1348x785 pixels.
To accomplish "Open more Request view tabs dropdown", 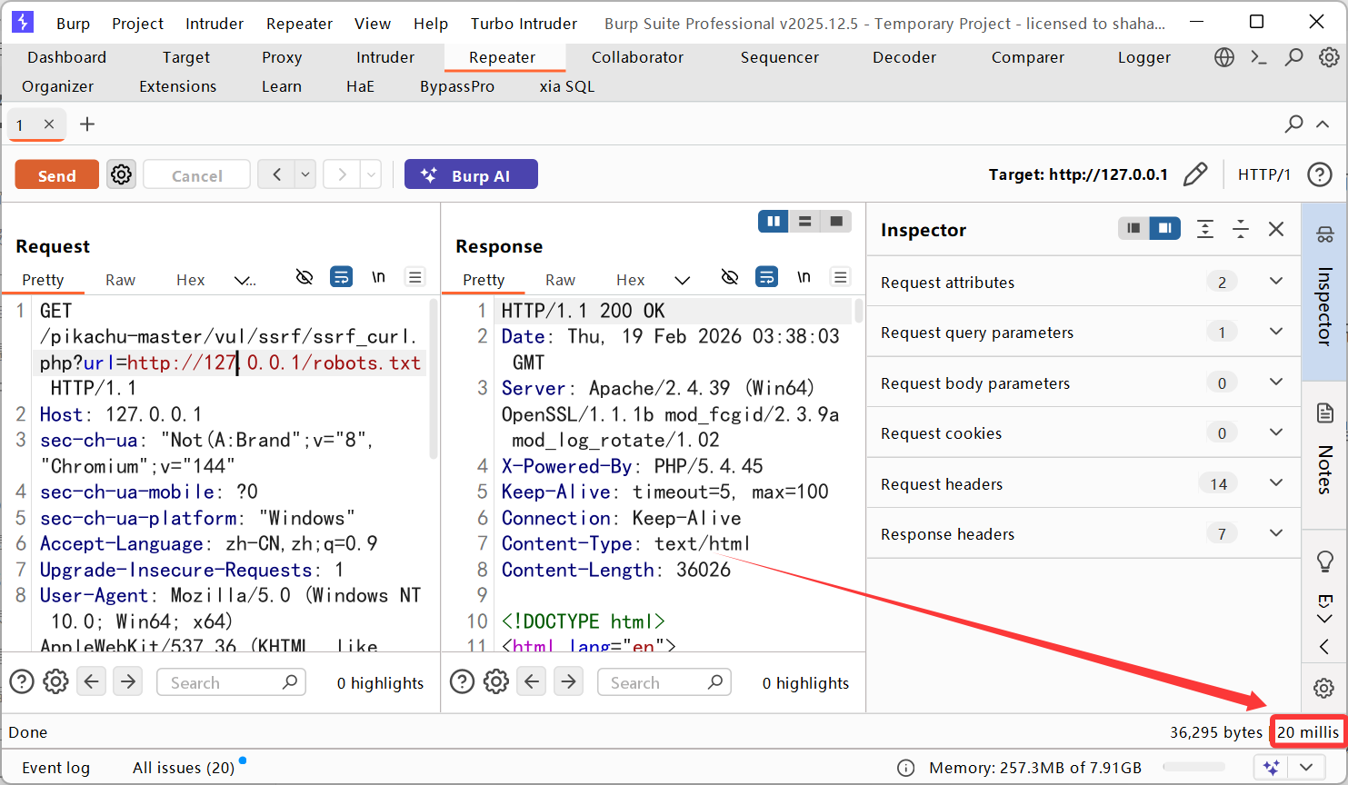I will pyautogui.click(x=245, y=280).
